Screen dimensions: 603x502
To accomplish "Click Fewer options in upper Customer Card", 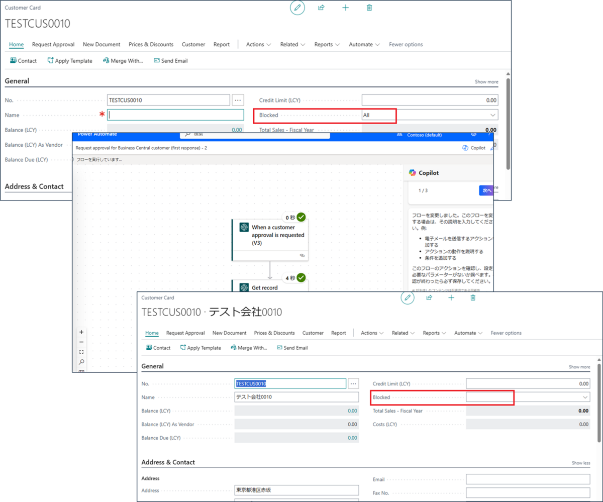I will pos(406,44).
